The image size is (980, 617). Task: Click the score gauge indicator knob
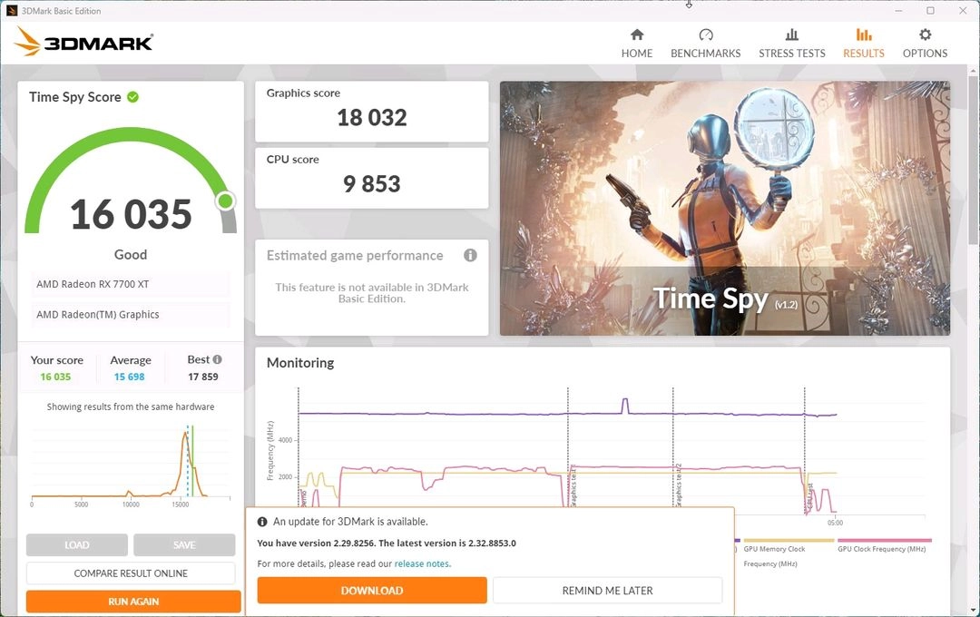(226, 201)
